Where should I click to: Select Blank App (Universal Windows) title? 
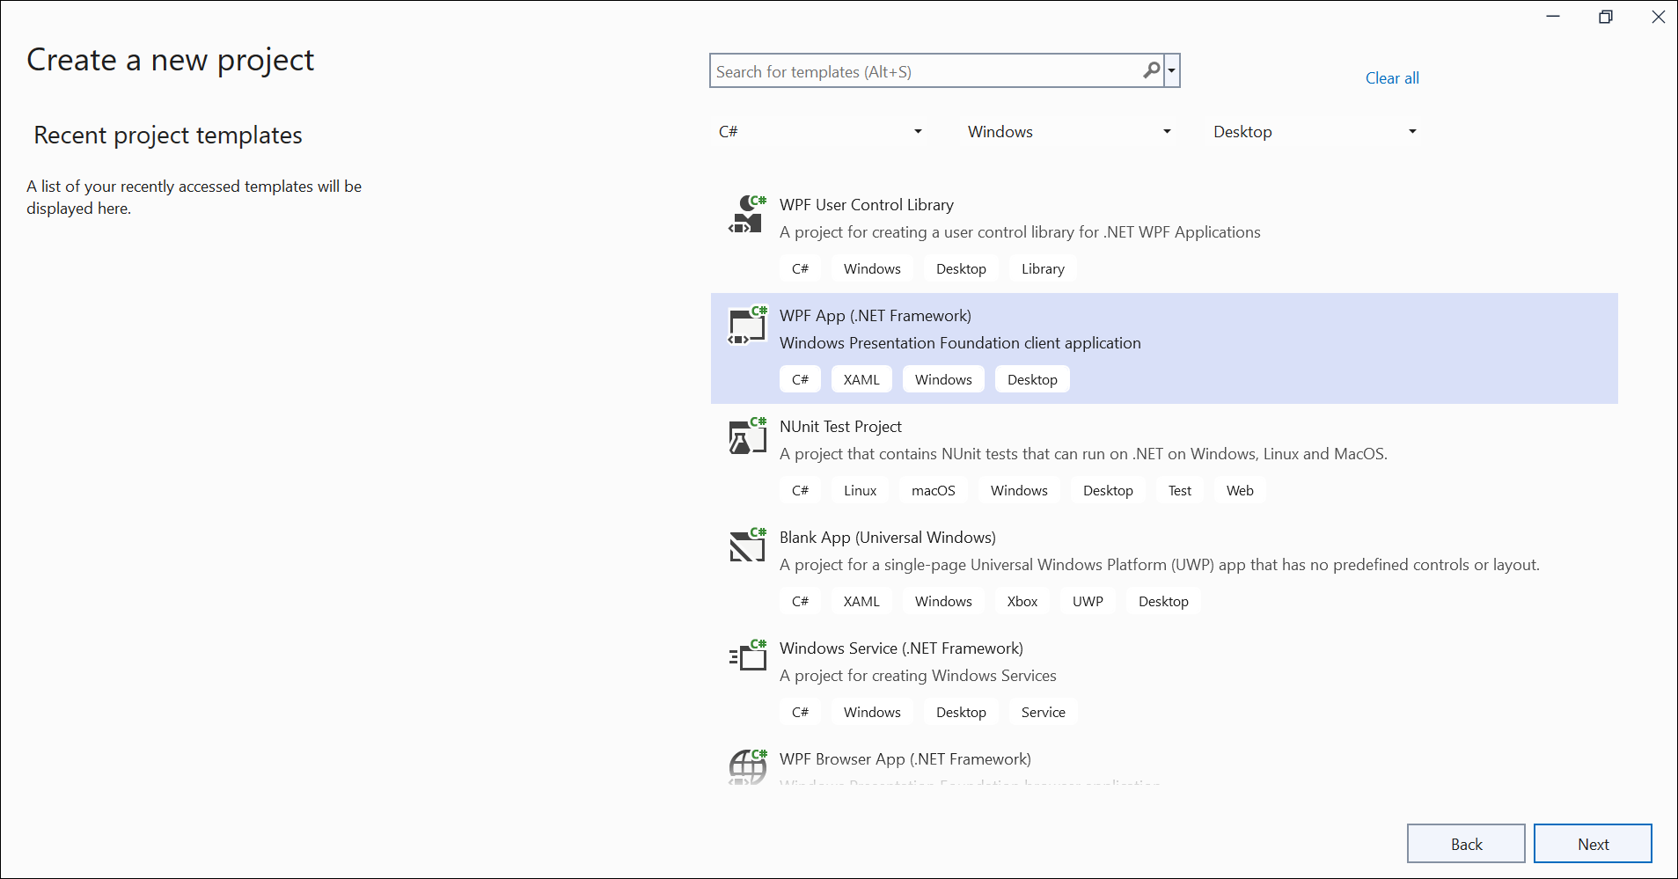click(888, 538)
